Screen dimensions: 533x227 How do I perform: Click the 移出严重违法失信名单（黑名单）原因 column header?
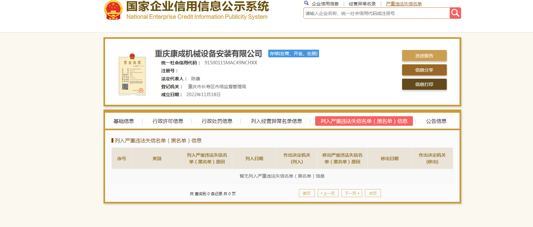(342, 158)
